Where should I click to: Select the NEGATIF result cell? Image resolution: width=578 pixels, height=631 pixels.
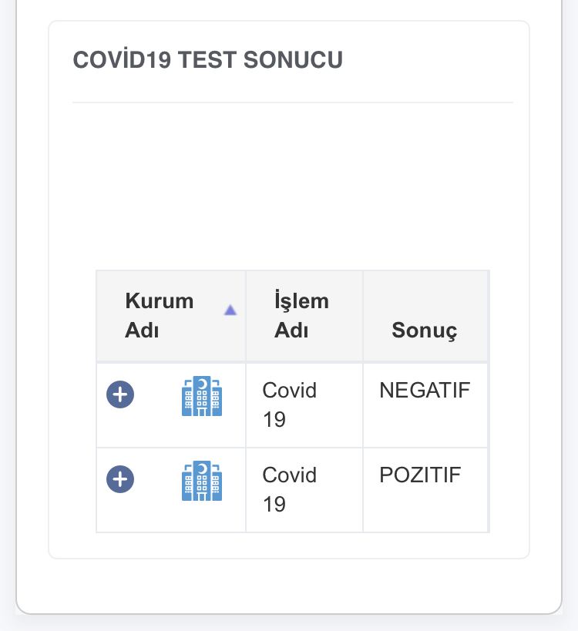tap(425, 405)
